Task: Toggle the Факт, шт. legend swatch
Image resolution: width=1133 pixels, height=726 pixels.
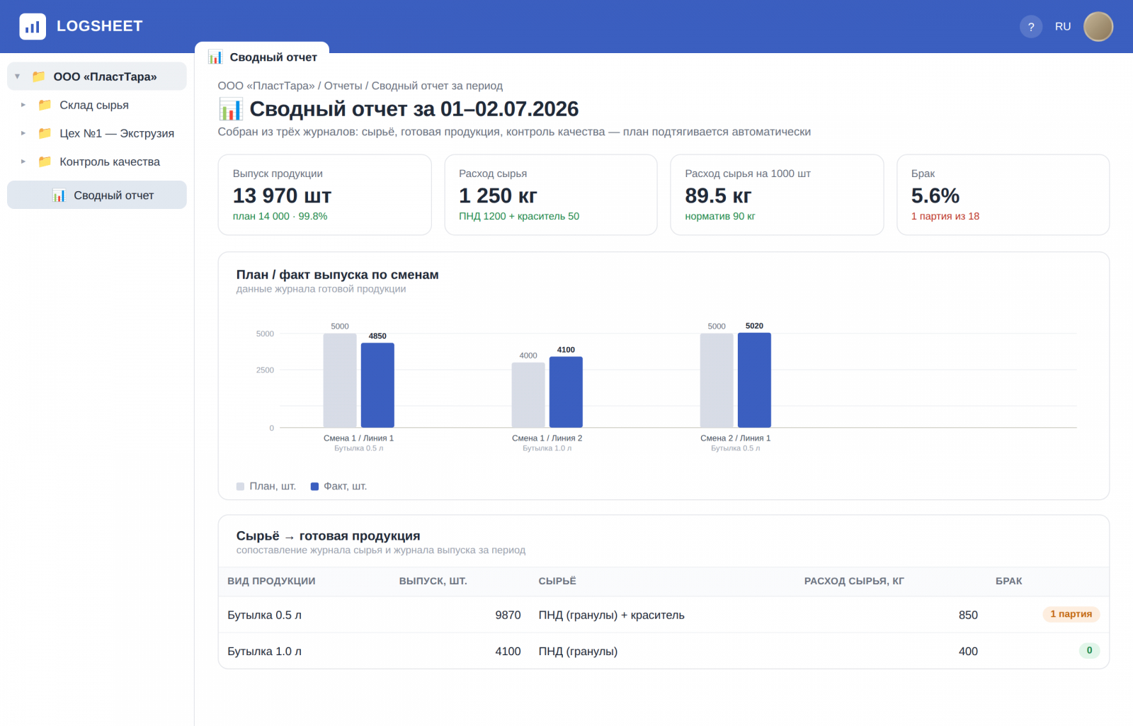Action: pyautogui.click(x=314, y=487)
